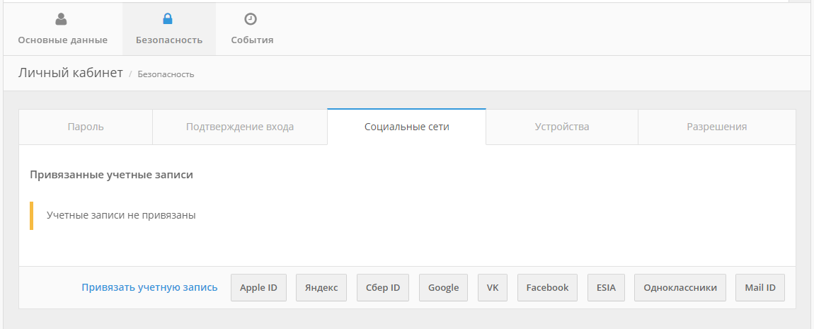Click the clock icon above События

250,20
